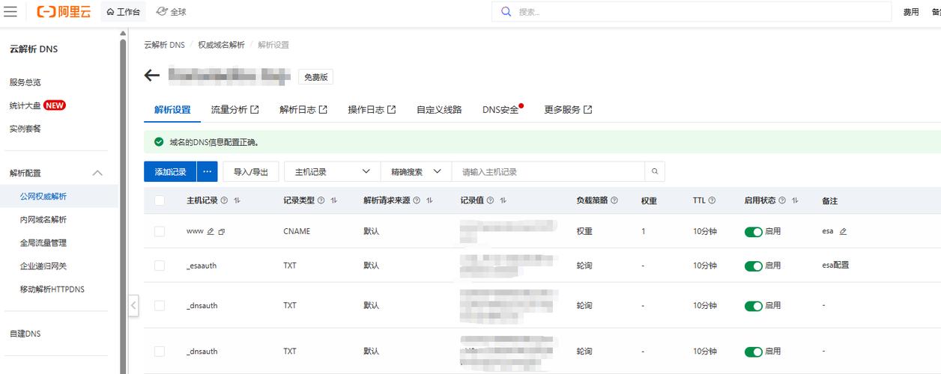
Task: Click help icon next to 记录值 header
Action: pyautogui.click(x=490, y=200)
